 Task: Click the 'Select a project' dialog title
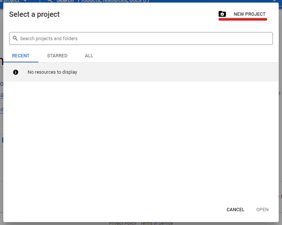coord(34,14)
